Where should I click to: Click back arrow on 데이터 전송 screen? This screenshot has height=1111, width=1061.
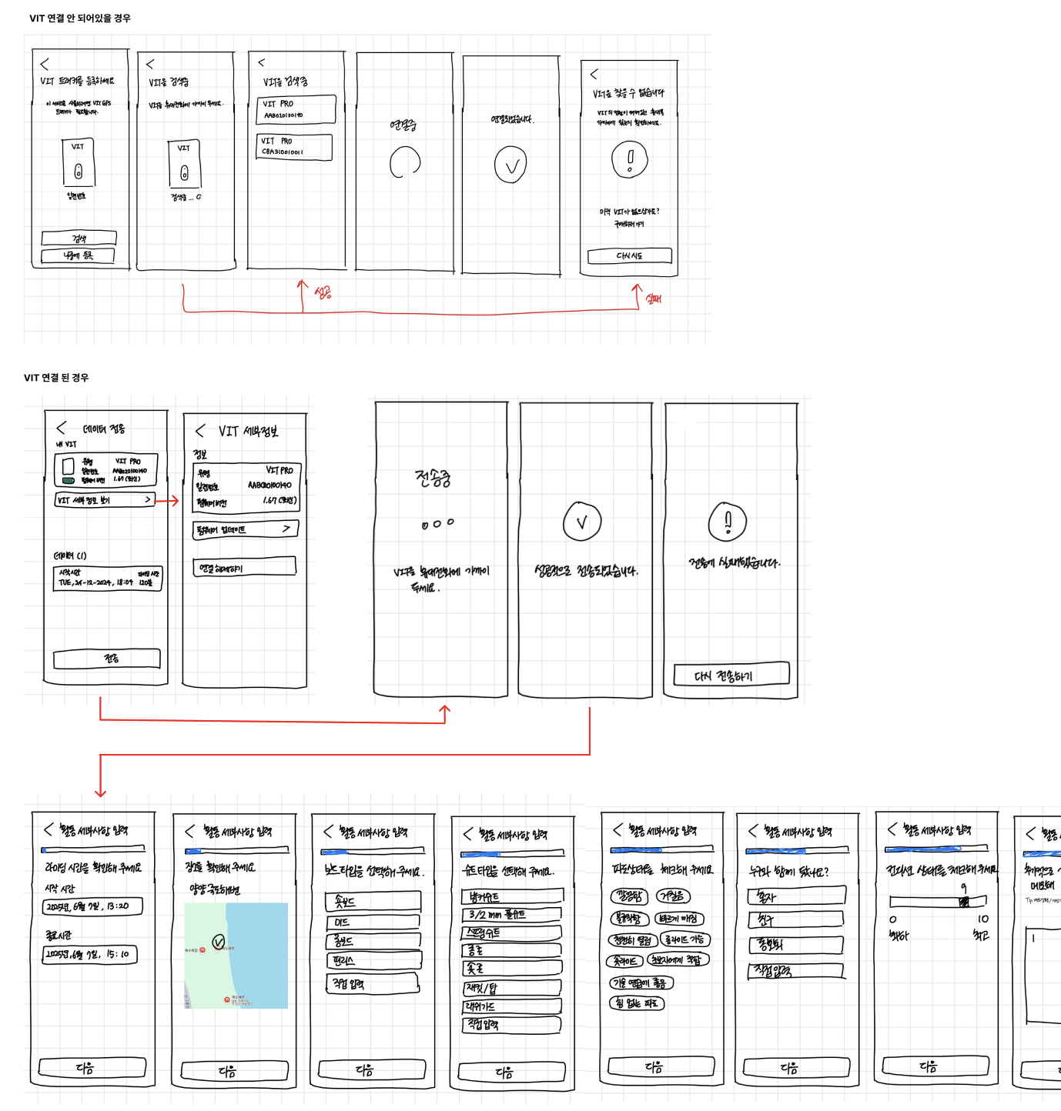click(x=62, y=428)
